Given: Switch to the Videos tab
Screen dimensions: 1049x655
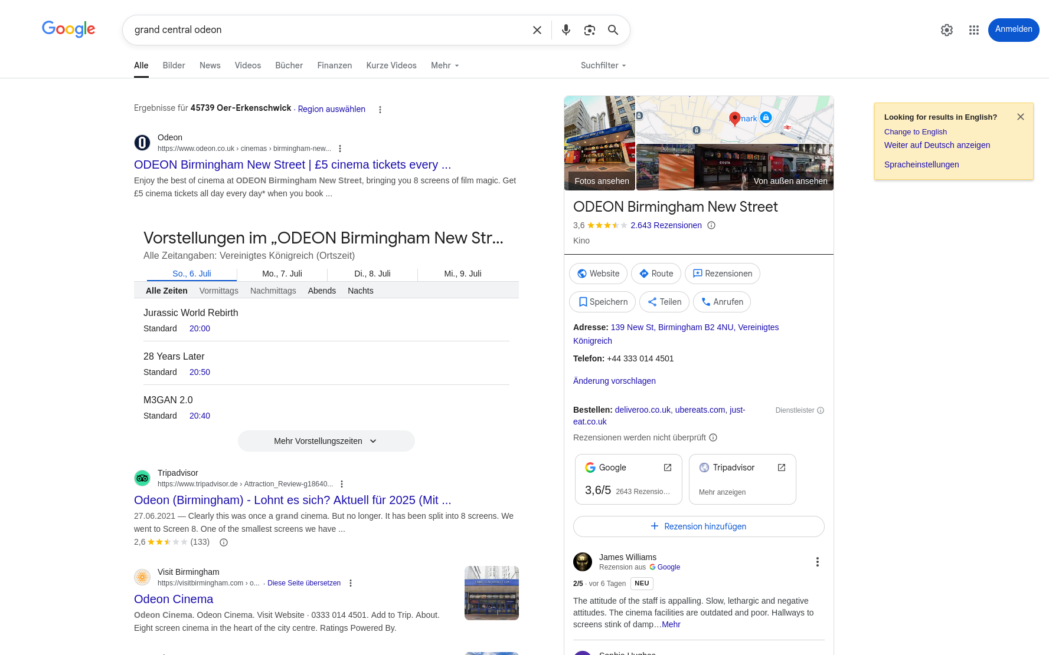Looking at the screenshot, I should coord(248,65).
